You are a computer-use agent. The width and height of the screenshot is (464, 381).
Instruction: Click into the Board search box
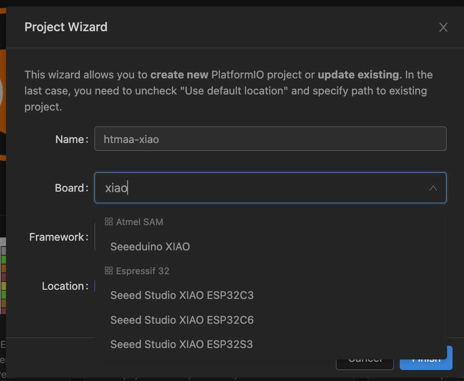[x=262, y=188]
